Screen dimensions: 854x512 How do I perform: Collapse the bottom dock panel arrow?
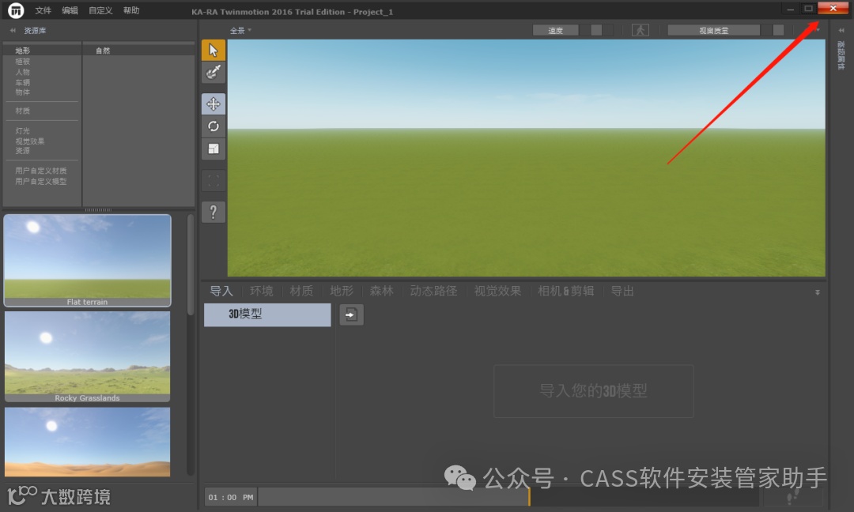click(818, 292)
